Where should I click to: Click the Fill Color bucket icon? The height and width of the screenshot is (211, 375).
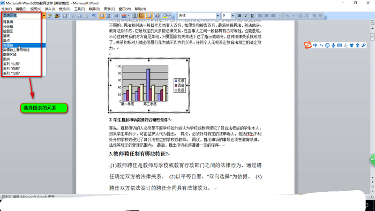tap(165, 16)
